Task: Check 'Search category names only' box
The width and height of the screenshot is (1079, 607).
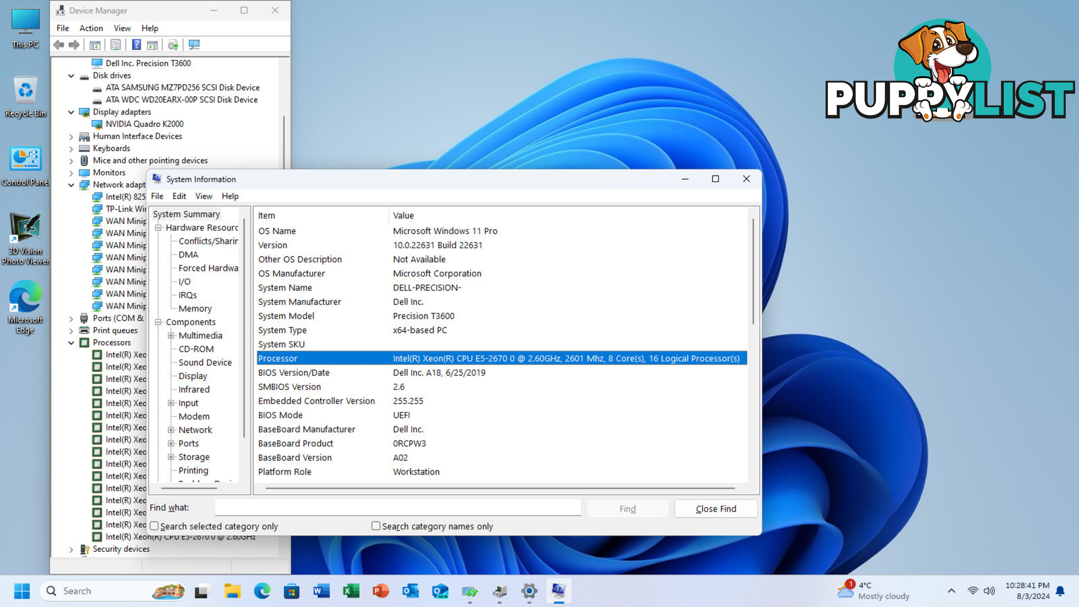Action: pos(376,526)
